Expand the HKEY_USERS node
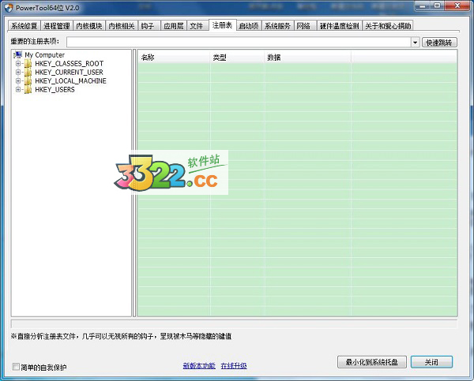The width and height of the screenshot is (474, 381). pos(18,90)
